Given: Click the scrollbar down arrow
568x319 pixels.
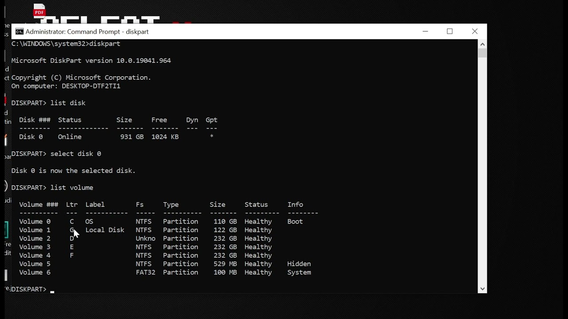Looking at the screenshot, I should coord(482,289).
